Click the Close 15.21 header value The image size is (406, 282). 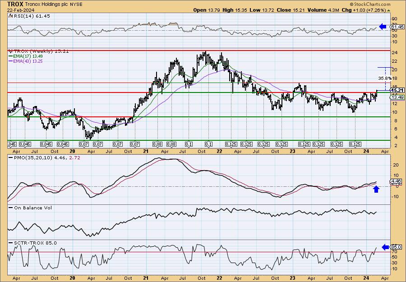[x=290, y=10]
